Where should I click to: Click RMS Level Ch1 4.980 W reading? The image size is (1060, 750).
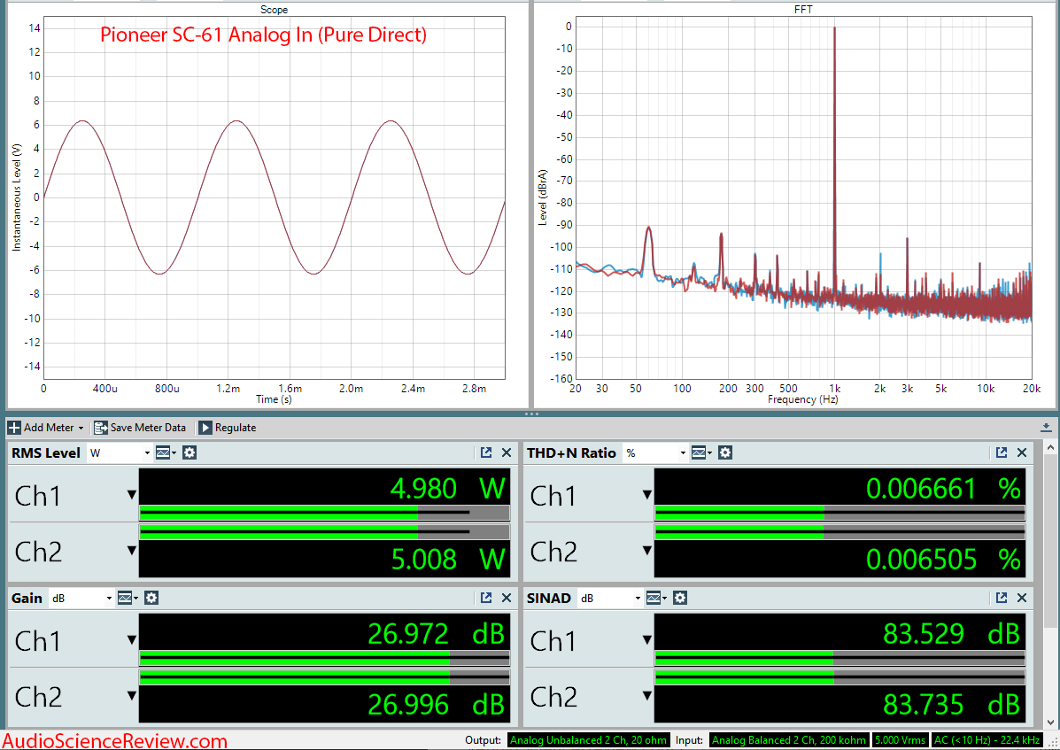[447, 489]
